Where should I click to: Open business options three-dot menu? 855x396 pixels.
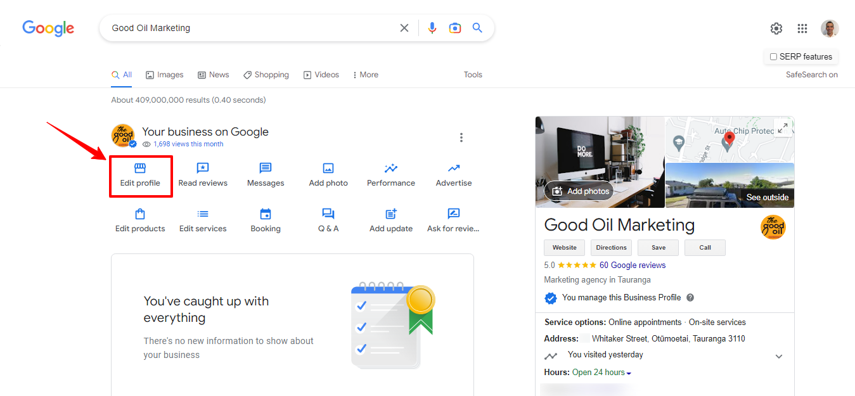[x=461, y=137]
